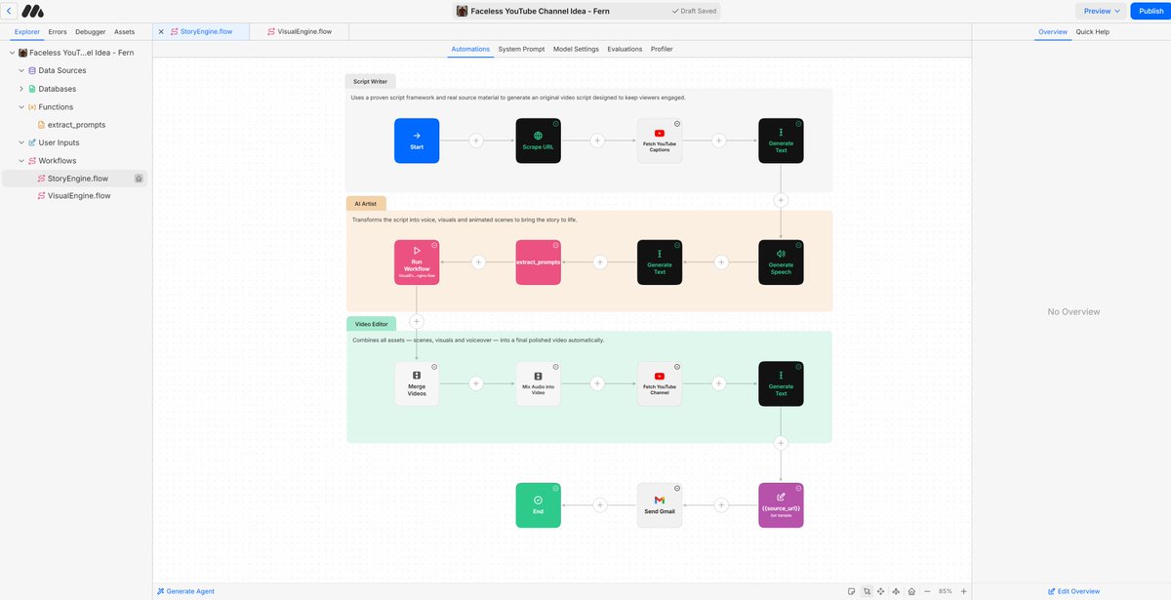This screenshot has width=1171, height=600.
Task: Zoom out with the minus button
Action: [x=927, y=591]
